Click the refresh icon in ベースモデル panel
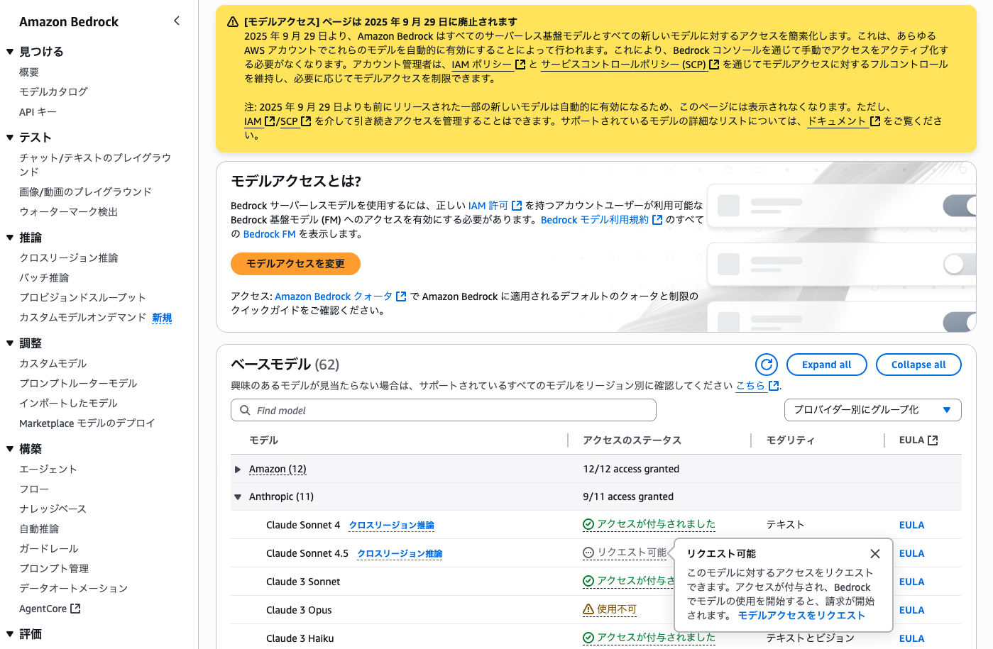The height and width of the screenshot is (649, 993). coord(767,364)
